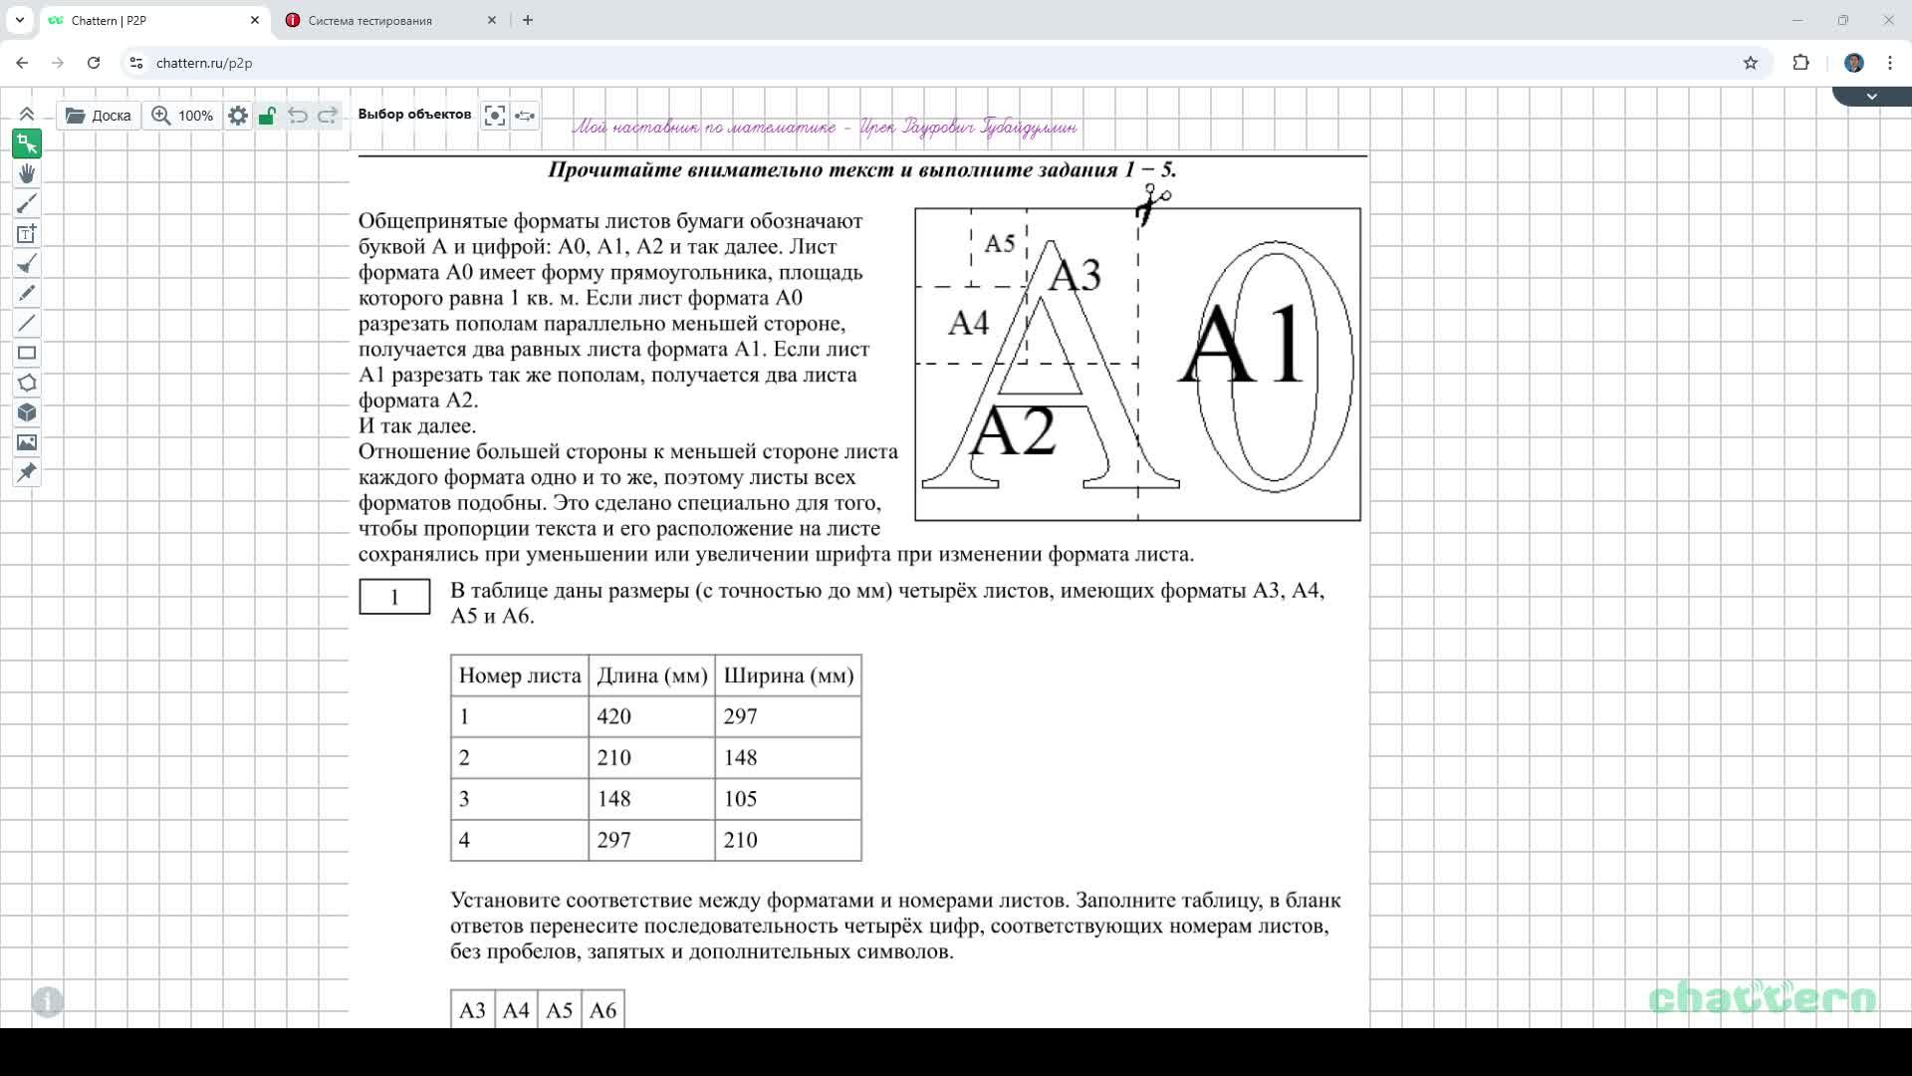Open the Доска board menu

click(x=98, y=116)
